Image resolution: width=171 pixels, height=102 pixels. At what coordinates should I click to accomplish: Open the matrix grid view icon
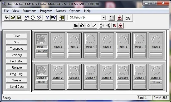[111, 17]
